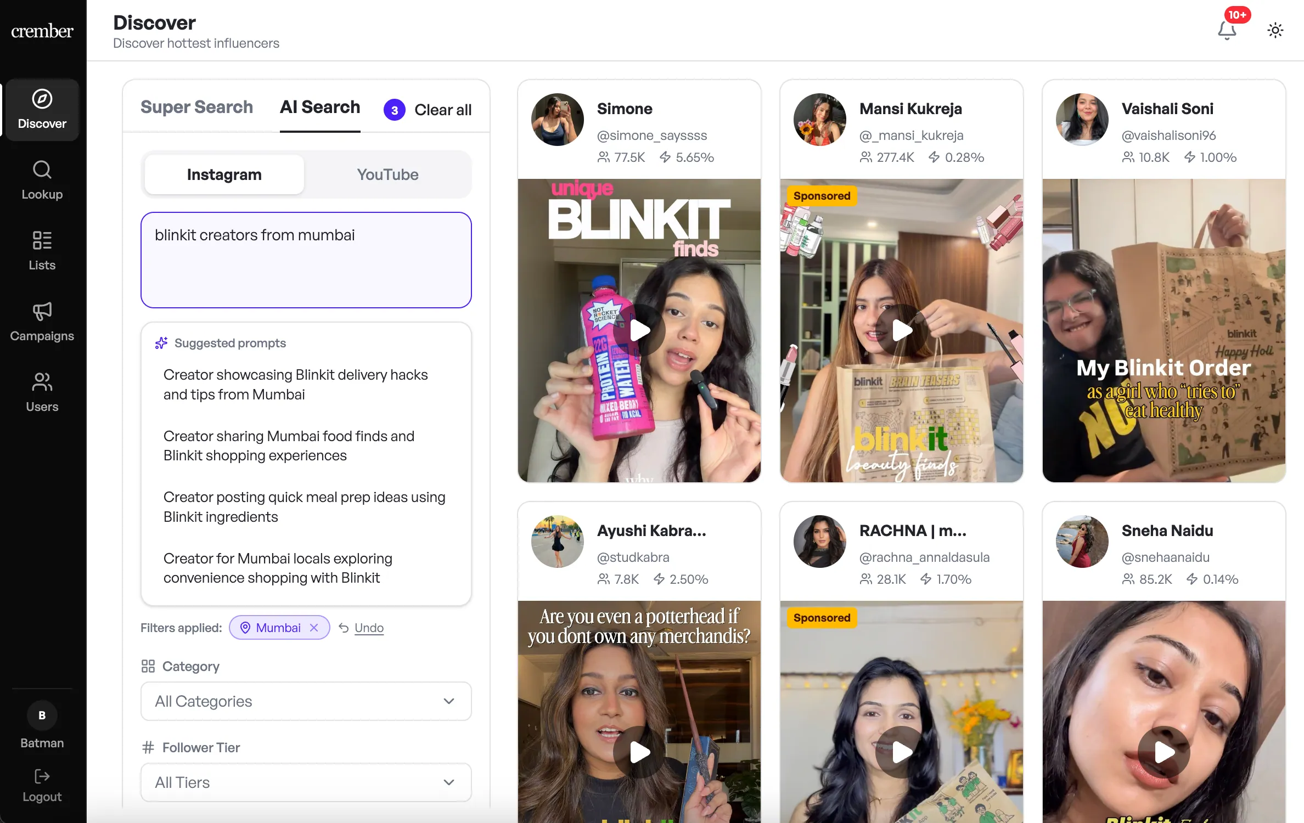Switch platform to YouTube
1304x823 pixels.
click(x=387, y=174)
